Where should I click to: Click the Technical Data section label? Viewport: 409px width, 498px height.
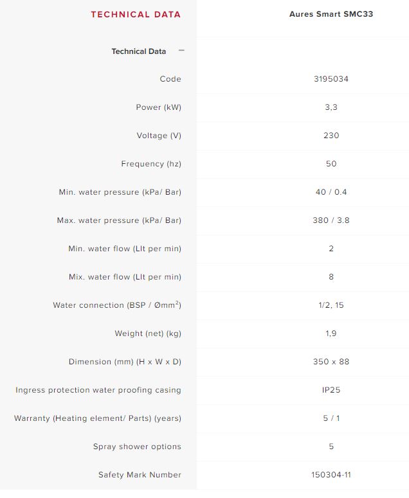pos(138,51)
